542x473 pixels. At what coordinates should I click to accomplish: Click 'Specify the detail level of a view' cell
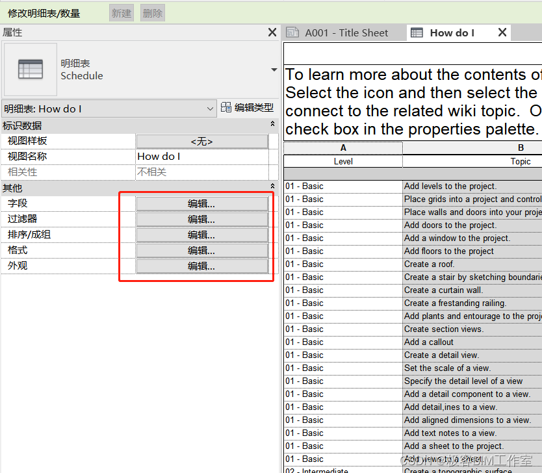472,381
